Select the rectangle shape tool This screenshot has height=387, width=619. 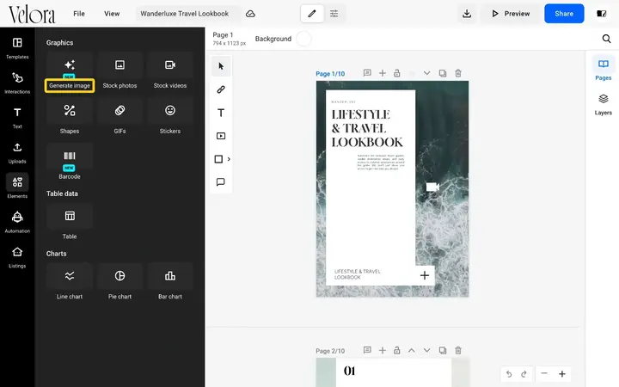coord(218,159)
